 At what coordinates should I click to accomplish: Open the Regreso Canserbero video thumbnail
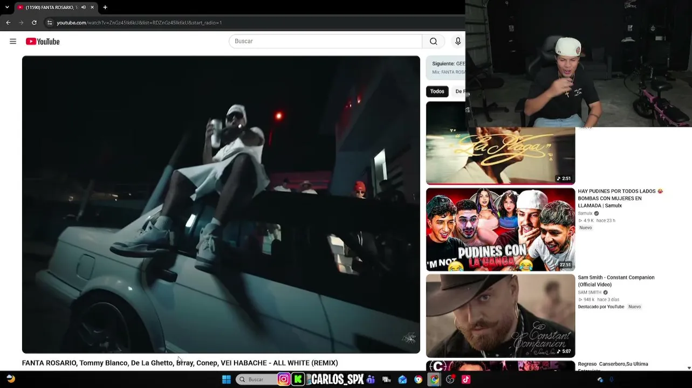click(501, 366)
